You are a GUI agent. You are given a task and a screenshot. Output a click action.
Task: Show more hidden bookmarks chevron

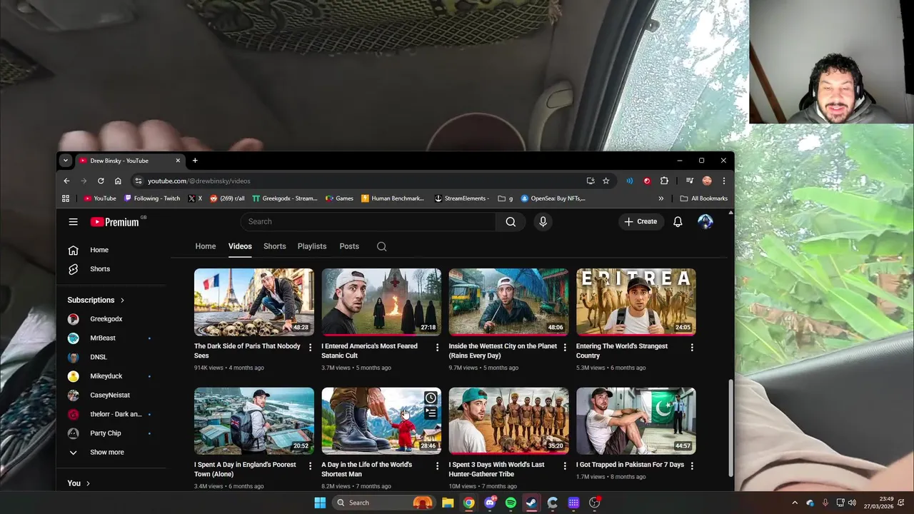tap(661, 198)
